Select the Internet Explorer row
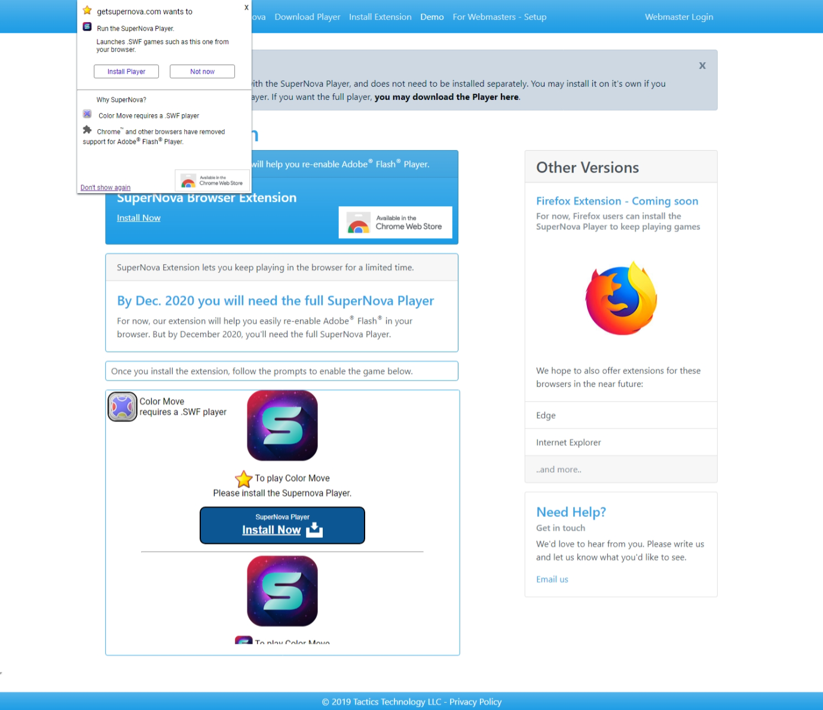This screenshot has width=823, height=710. pos(621,442)
